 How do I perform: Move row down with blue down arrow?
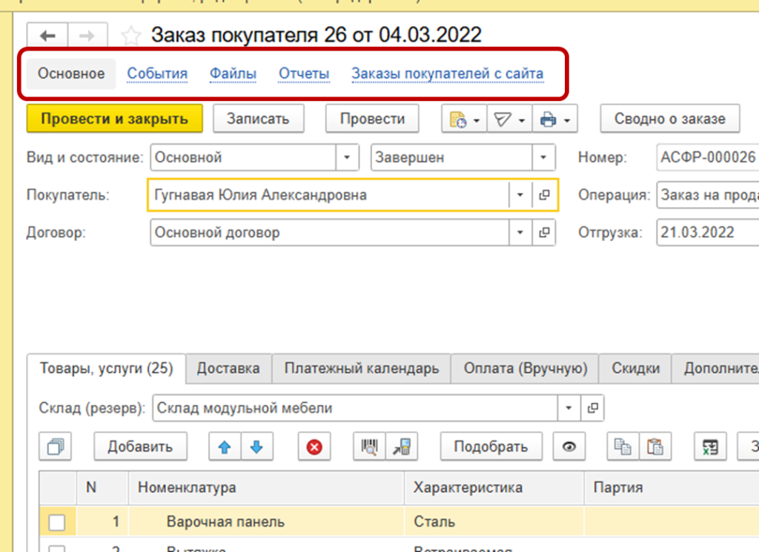click(256, 447)
